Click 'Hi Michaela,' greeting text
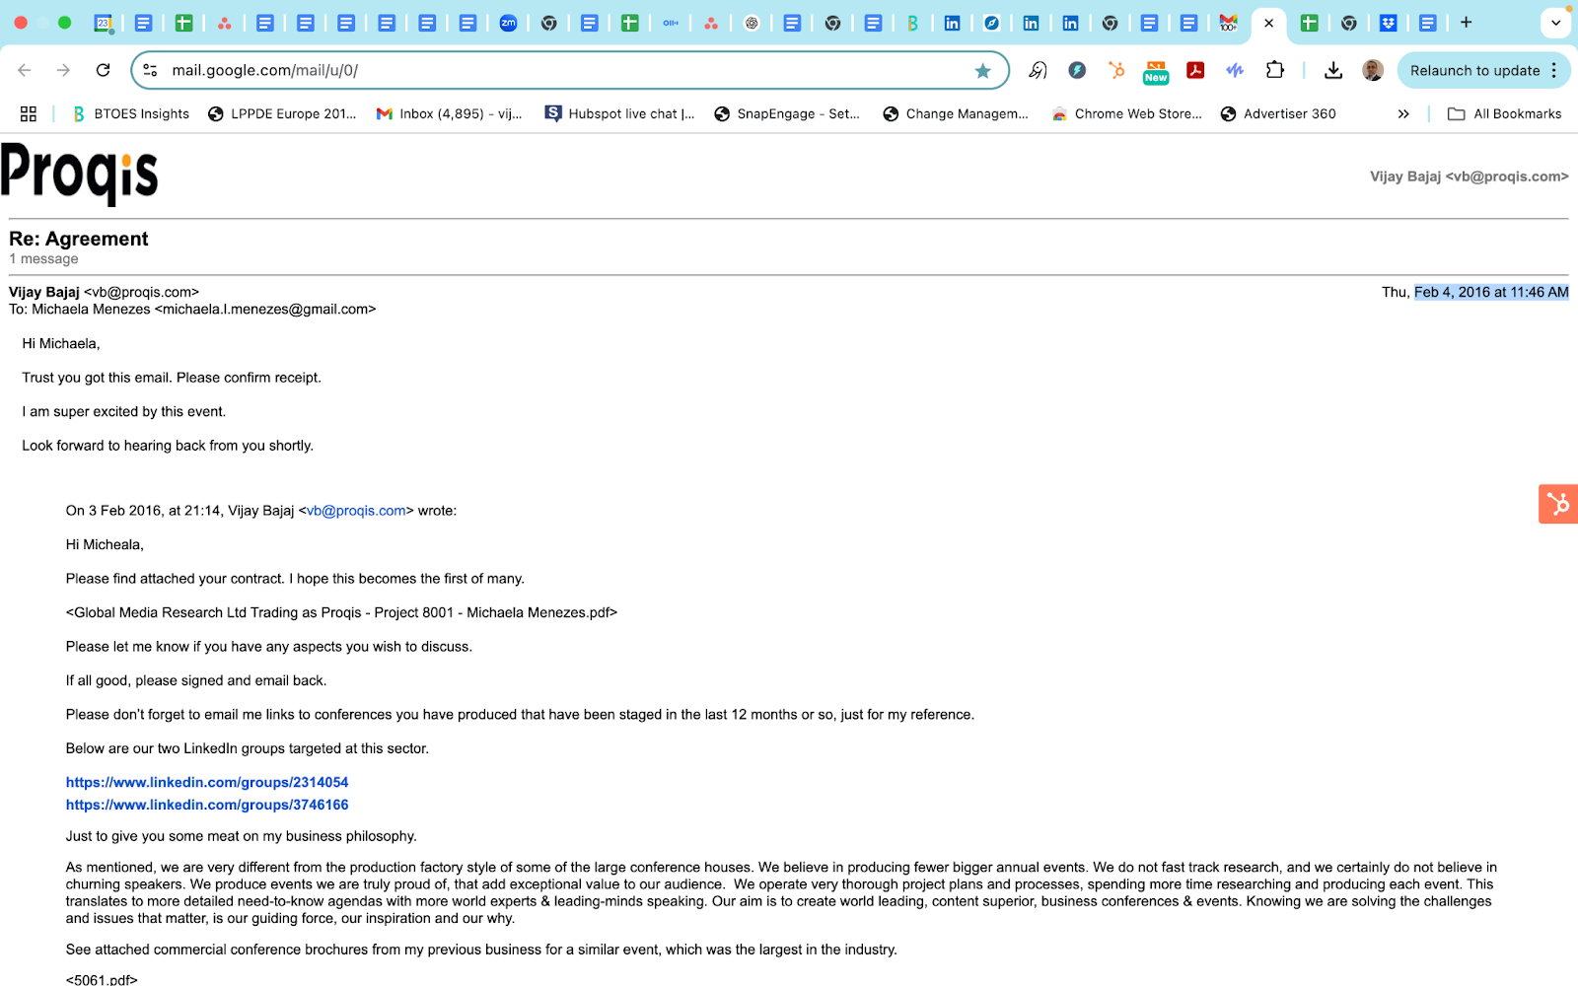Image resolution: width=1578 pixels, height=986 pixels. coord(61,344)
